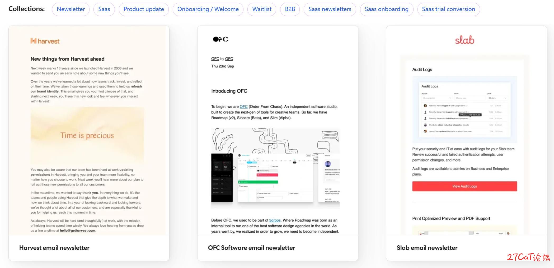Click the Time is precious image
This screenshot has width=554, height=268.
87,135
